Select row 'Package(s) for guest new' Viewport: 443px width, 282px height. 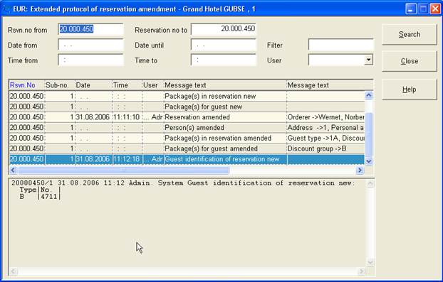click(187, 107)
